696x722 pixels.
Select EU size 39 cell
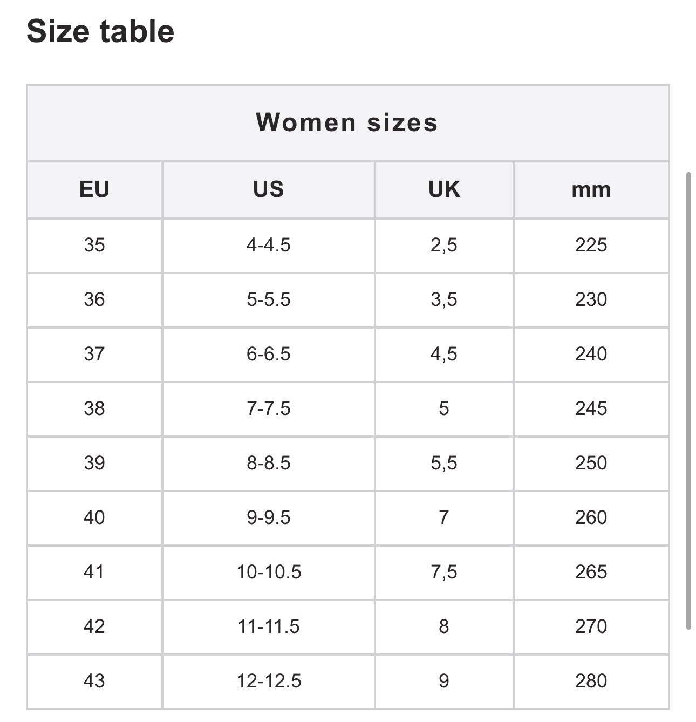pyautogui.click(x=94, y=464)
